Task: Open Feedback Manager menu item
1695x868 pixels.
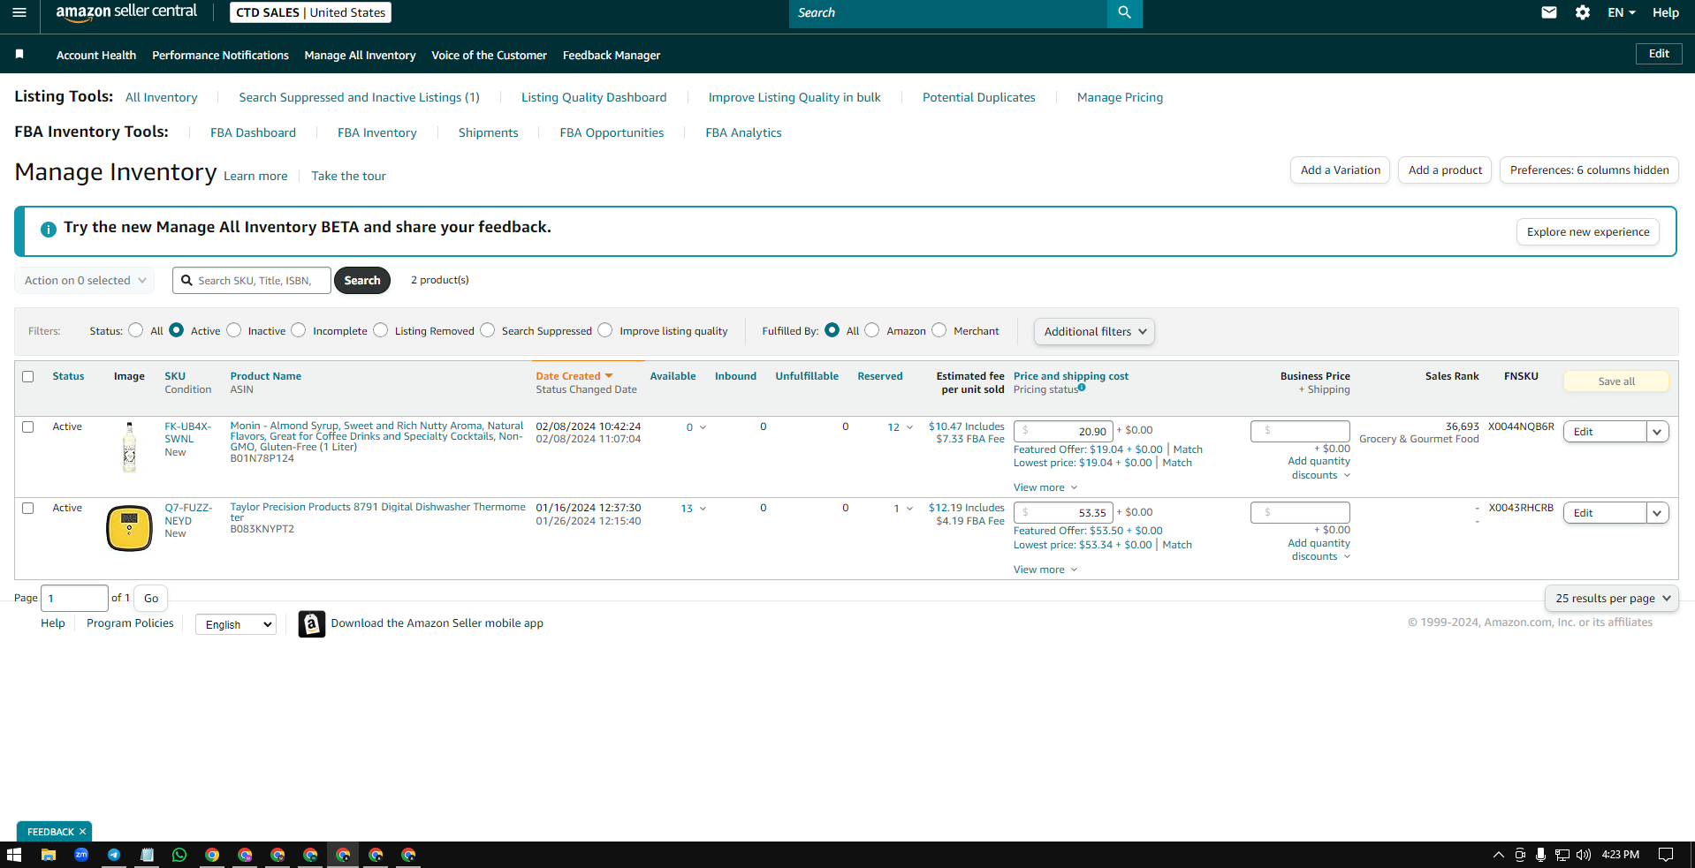Action: click(612, 55)
